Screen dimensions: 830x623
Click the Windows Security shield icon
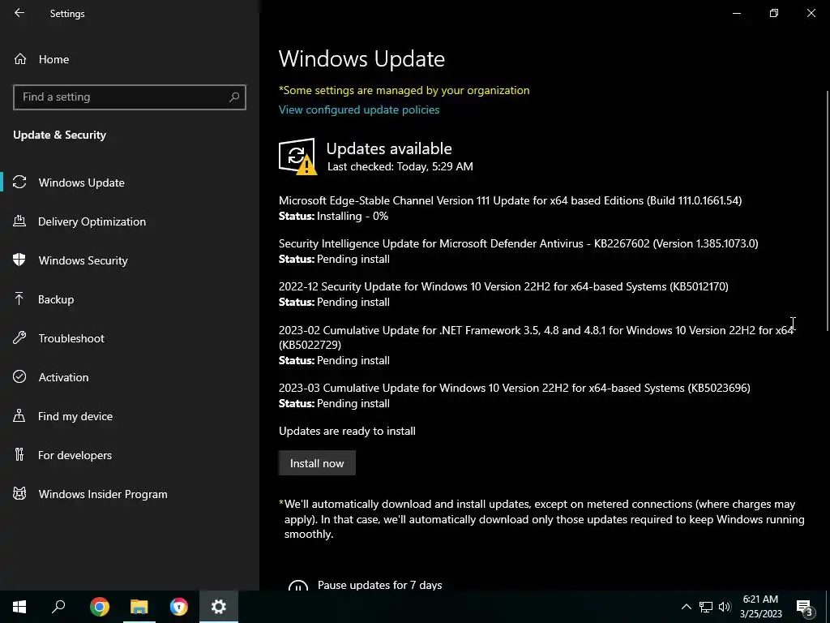[19, 260]
